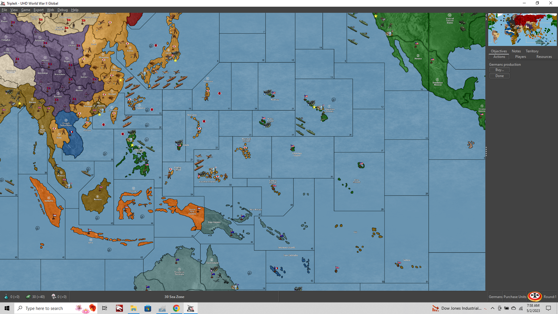
Task: Open the File menu
Action: [4, 10]
